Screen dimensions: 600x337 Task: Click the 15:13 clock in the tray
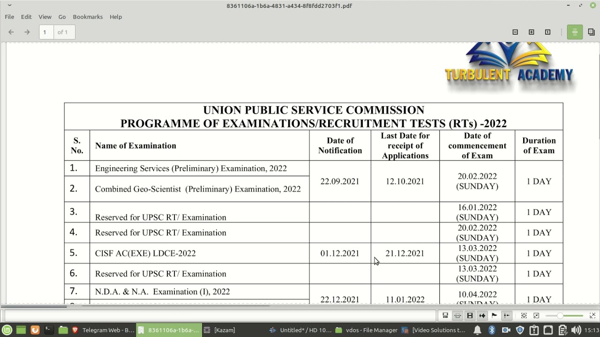591,330
